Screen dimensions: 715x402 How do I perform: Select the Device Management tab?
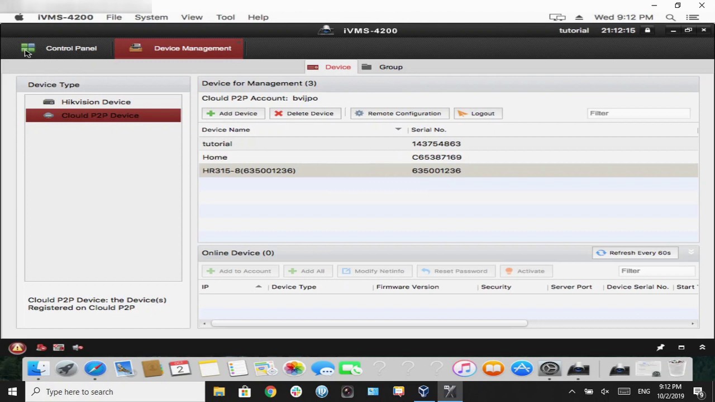pos(179,48)
